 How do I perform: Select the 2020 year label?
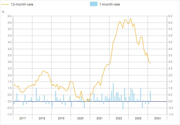80,118
